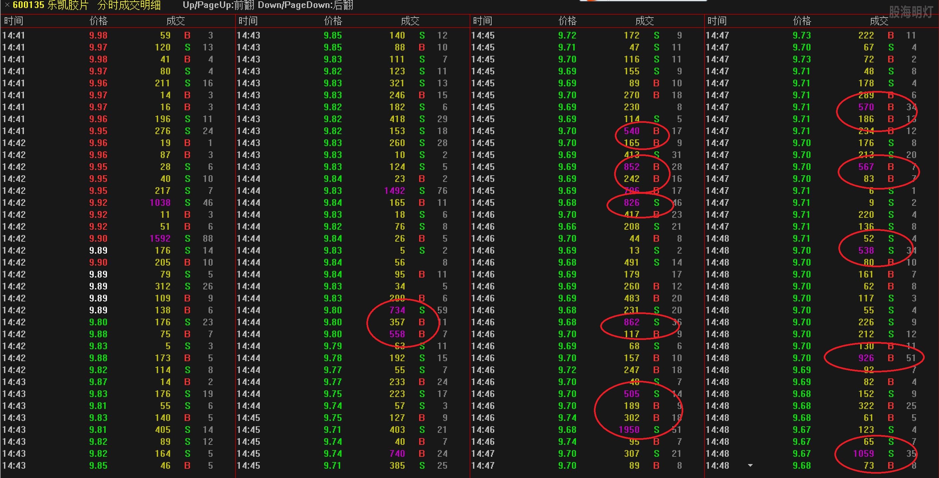The image size is (939, 478).
Task: Click the 321 volume cell at 14:43
Action: click(x=397, y=83)
